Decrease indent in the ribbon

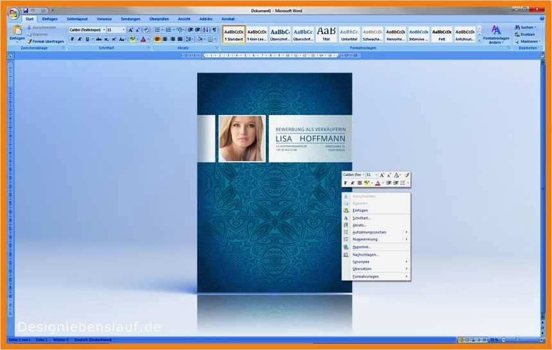[191, 30]
